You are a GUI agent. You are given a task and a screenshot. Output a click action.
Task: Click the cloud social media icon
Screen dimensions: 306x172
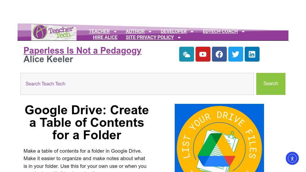pos(186,54)
